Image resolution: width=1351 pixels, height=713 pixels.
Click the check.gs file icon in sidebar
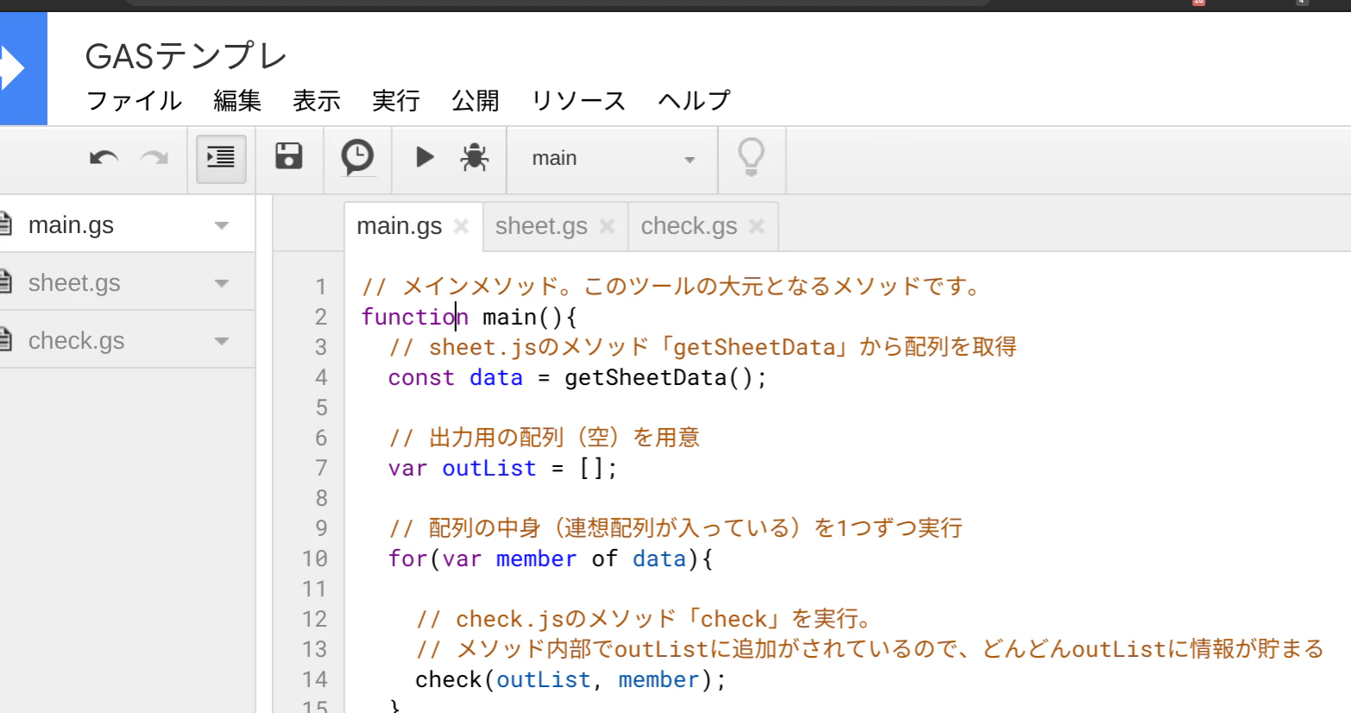(5, 340)
